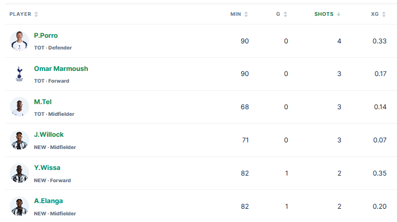Image resolution: width=397 pixels, height=222 pixels.
Task: Click the MIN column sort arrows icon
Action: (246, 14)
